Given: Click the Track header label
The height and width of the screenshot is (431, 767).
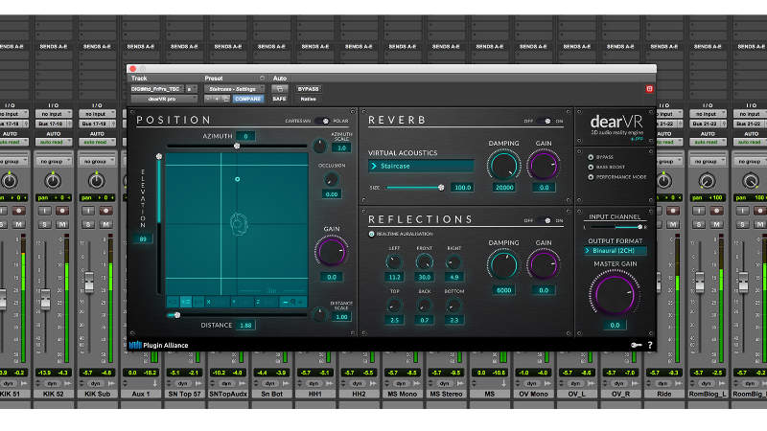Looking at the screenshot, I should (139, 79).
